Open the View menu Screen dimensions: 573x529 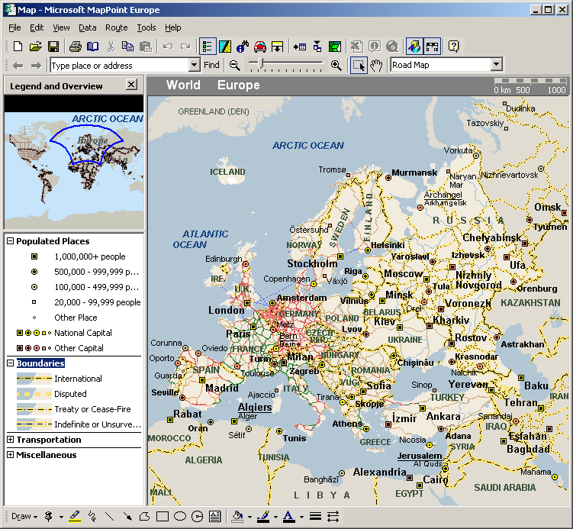pyautogui.click(x=61, y=27)
